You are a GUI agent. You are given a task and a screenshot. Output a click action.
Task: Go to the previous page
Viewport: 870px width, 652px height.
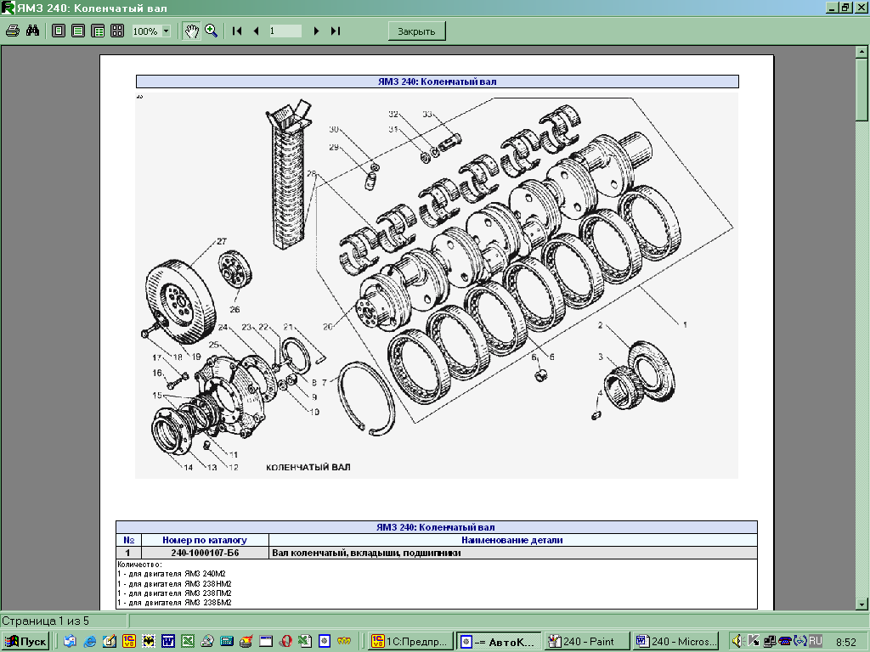pos(256,31)
